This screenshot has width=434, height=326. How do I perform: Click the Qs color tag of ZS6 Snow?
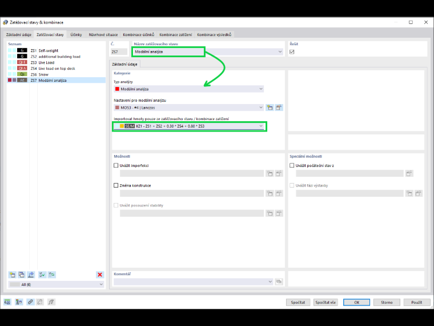[22, 74]
